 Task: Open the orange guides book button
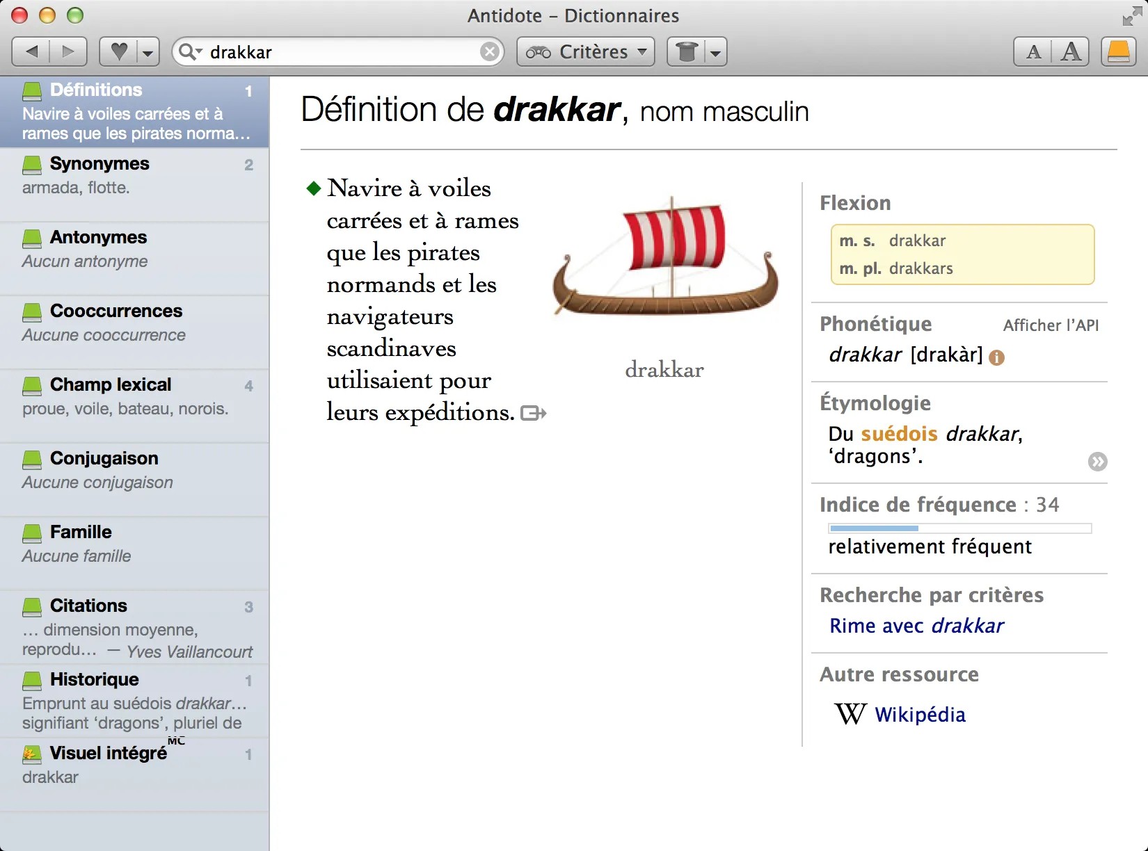pos(1119,51)
